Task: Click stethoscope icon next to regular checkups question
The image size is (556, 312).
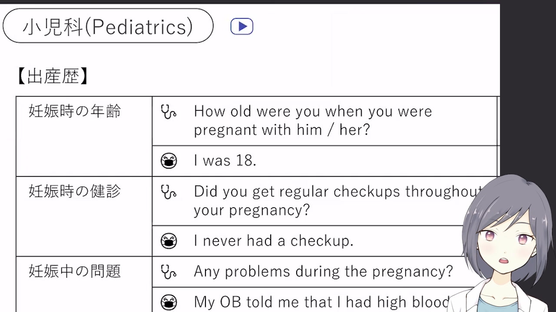Action: coord(169,192)
